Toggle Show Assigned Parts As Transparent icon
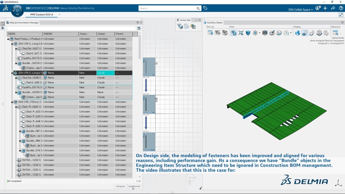345x194 pixels. coord(305,33)
